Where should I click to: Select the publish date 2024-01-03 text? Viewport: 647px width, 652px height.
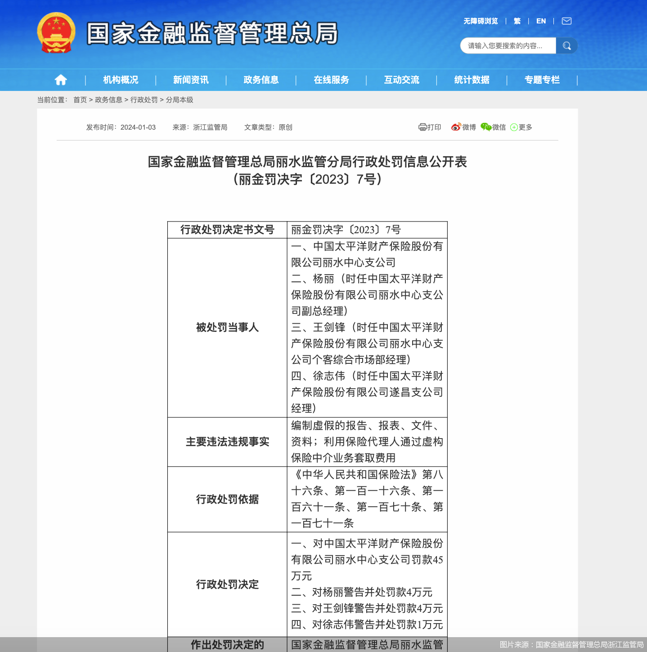pyautogui.click(x=138, y=127)
